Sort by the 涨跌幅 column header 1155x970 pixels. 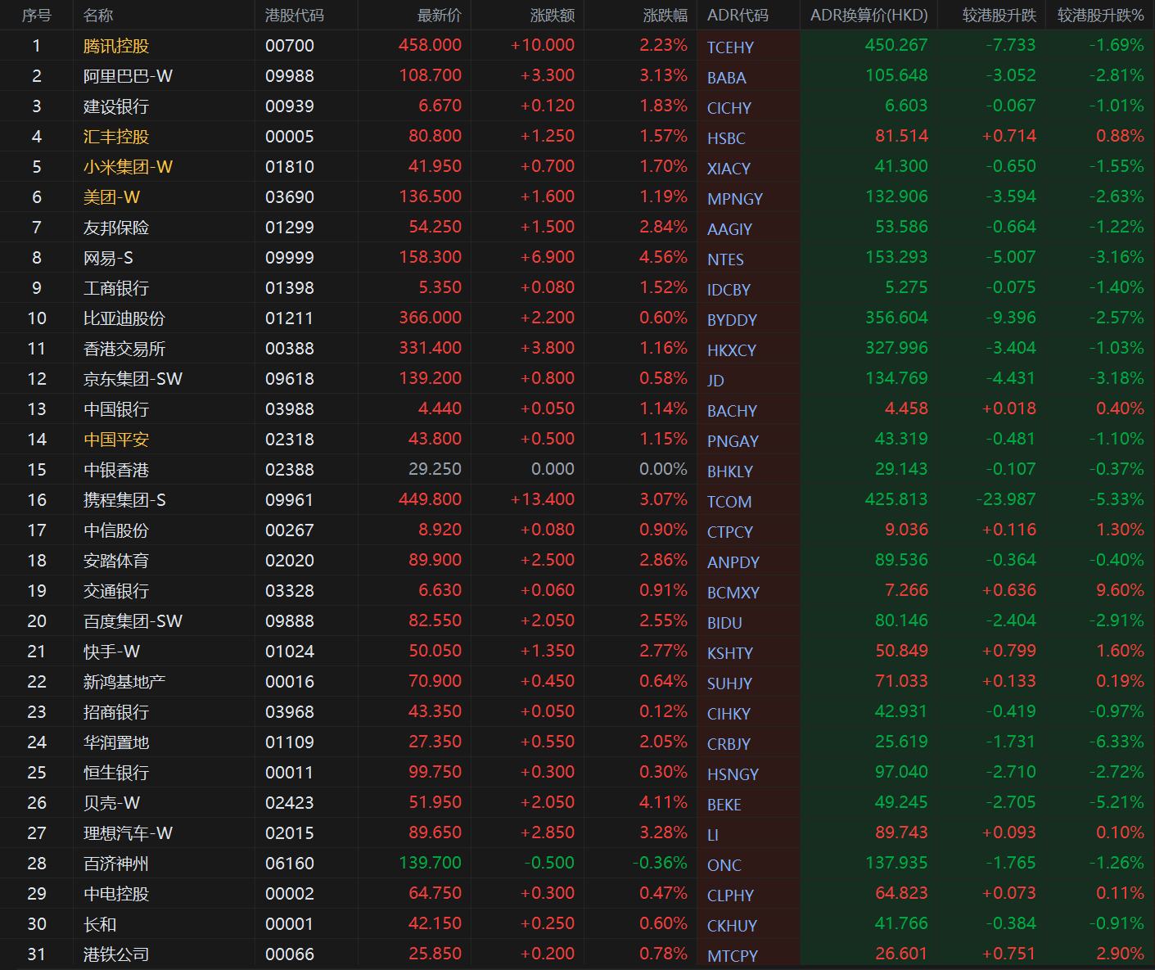(665, 15)
